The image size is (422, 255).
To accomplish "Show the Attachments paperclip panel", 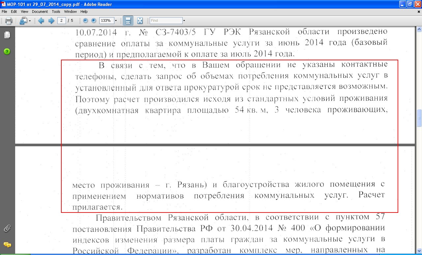I will pos(7,228).
